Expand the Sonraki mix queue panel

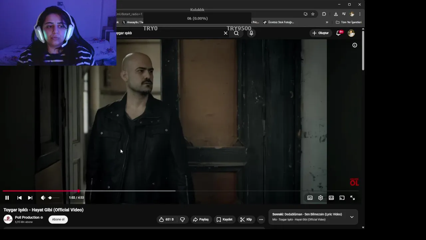tap(352, 217)
